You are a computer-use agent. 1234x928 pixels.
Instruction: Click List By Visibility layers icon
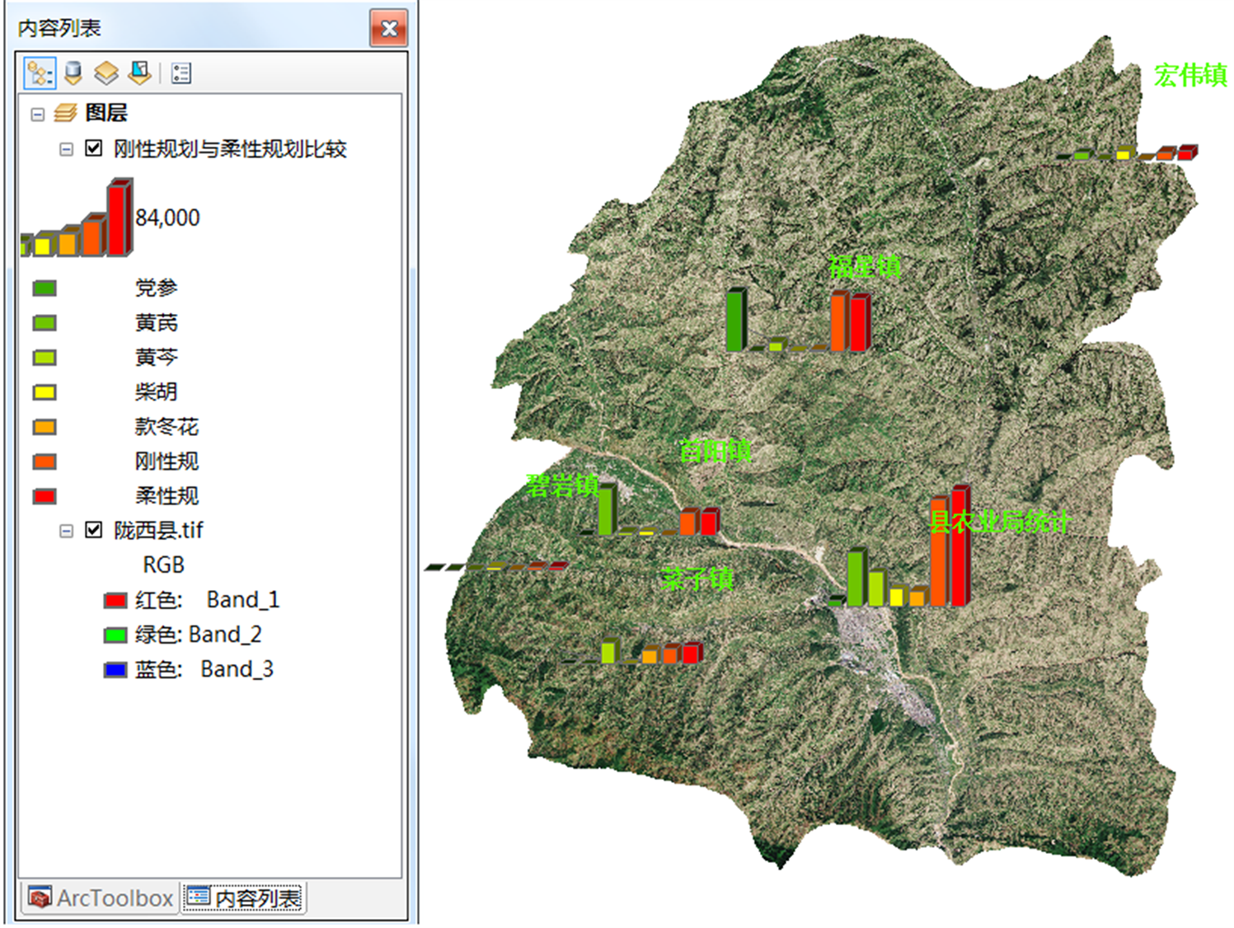click(106, 73)
